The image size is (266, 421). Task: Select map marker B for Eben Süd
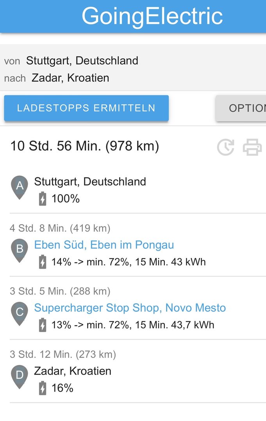click(x=20, y=250)
